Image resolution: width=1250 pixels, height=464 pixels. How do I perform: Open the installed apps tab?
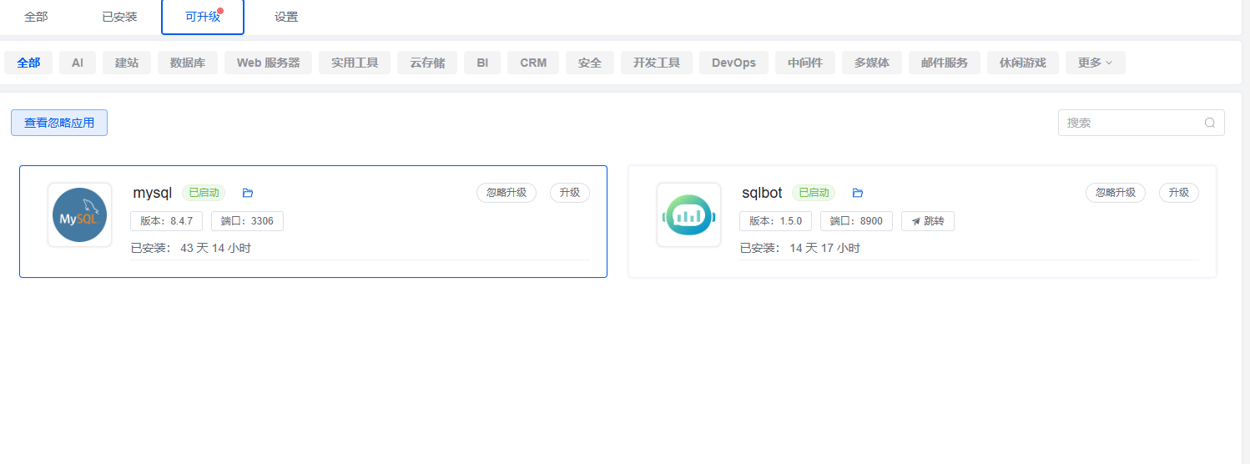119,17
